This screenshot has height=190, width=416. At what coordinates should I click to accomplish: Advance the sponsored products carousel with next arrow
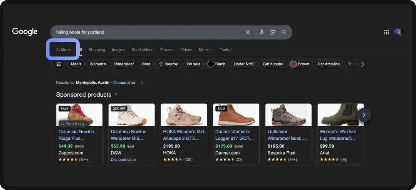pyautogui.click(x=364, y=115)
